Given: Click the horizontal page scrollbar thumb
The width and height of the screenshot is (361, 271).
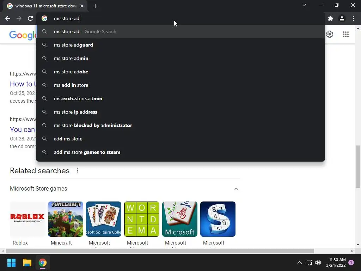Looking at the screenshot, I should [x=160, y=251].
